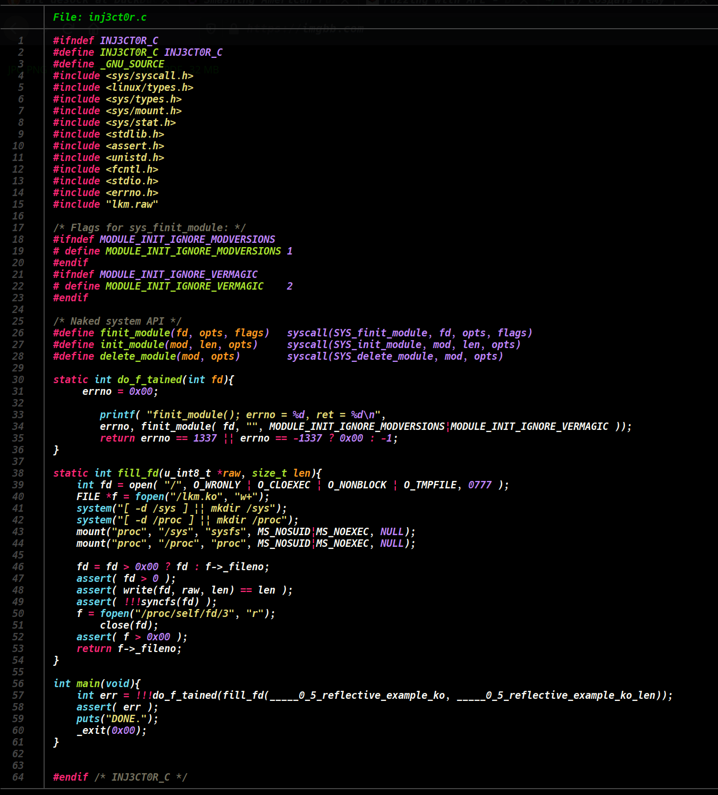
Task: Select the '#include <linux/types.h>' line
Action: pyautogui.click(x=123, y=87)
